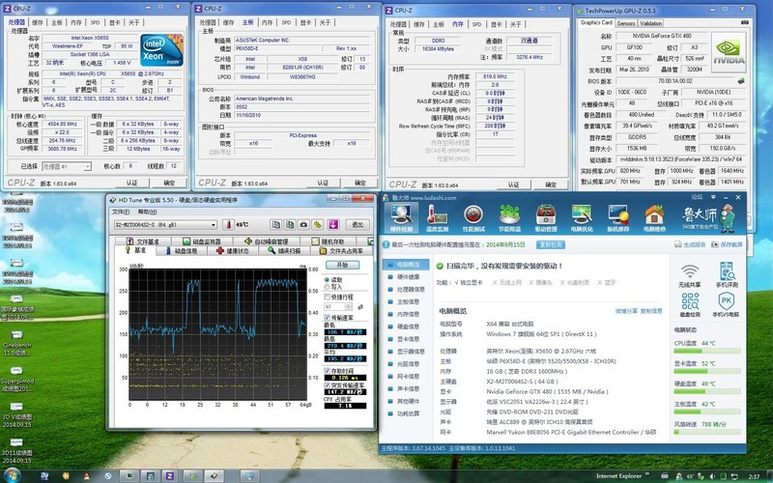The width and height of the screenshot is (773, 483).
Task: Open HD Tune File (文件) menu
Action: [121, 212]
